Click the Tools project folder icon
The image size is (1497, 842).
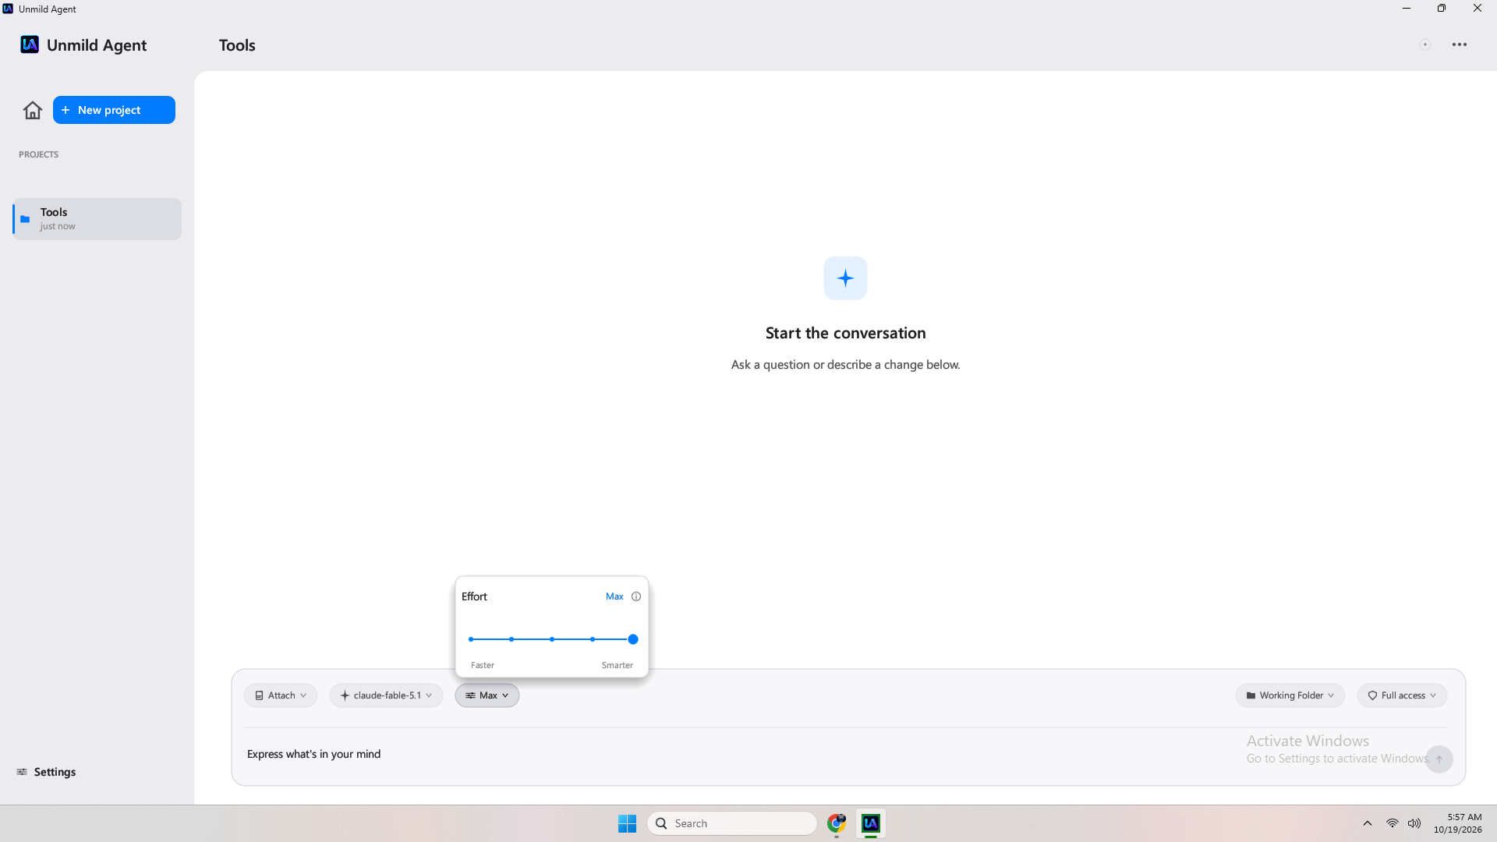(x=25, y=219)
